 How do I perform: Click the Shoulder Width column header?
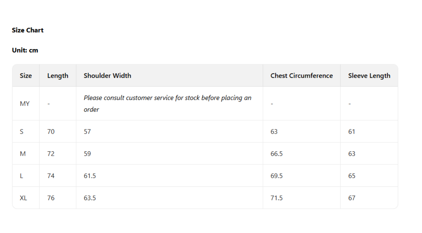pyautogui.click(x=107, y=75)
